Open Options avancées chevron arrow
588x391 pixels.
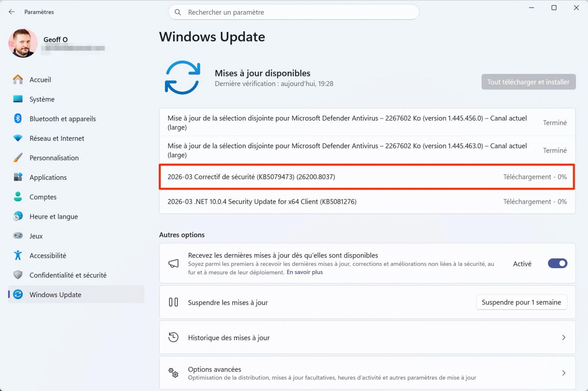tap(564, 373)
